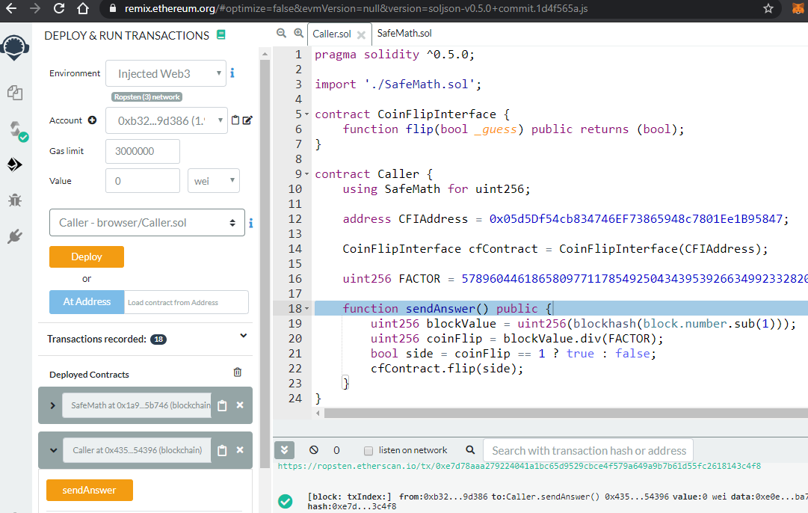The image size is (808, 513).
Task: Click the info icon beside Environment
Action: pos(232,73)
